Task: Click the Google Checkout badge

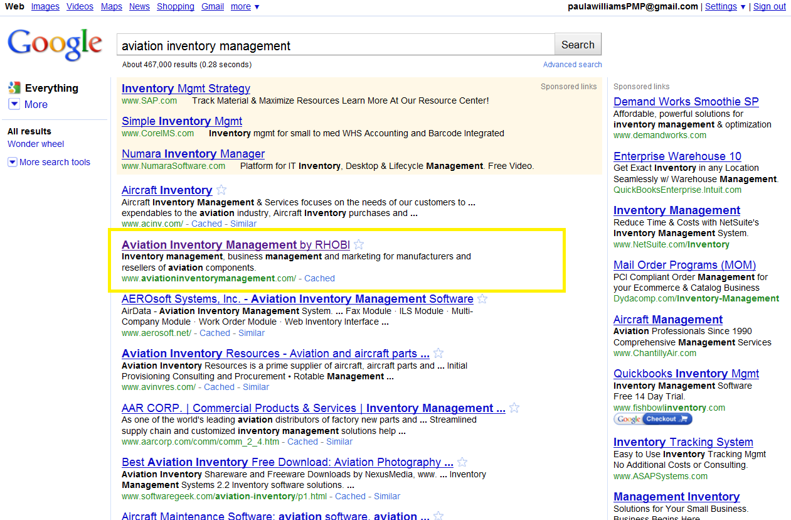Action: coord(653,419)
